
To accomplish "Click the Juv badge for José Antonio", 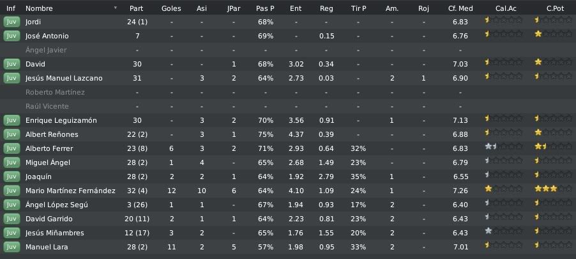I will 11,36.
